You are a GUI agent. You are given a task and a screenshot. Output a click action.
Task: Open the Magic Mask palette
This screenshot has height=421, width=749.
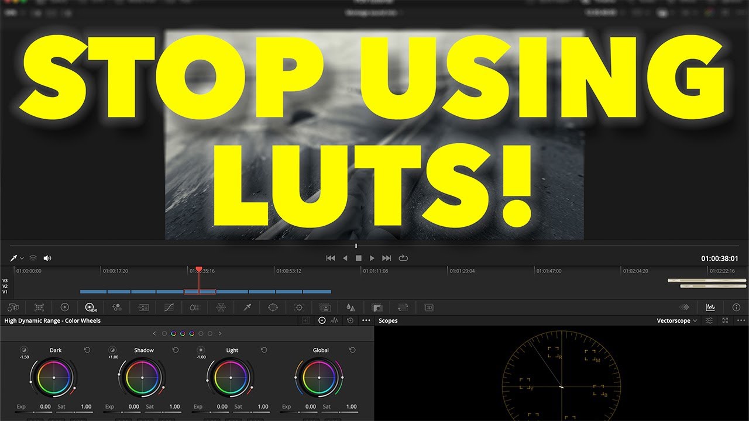tap(325, 307)
